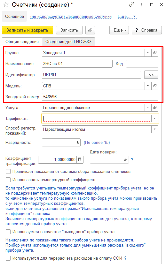Expand Способ регистрации показаний dropdown
Viewport: 166px width, 267px height.
point(154,129)
